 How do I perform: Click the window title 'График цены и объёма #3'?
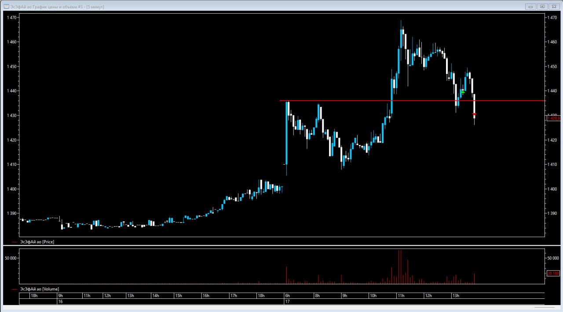(58, 7)
